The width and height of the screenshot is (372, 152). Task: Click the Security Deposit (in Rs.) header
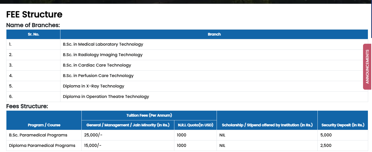point(343,125)
